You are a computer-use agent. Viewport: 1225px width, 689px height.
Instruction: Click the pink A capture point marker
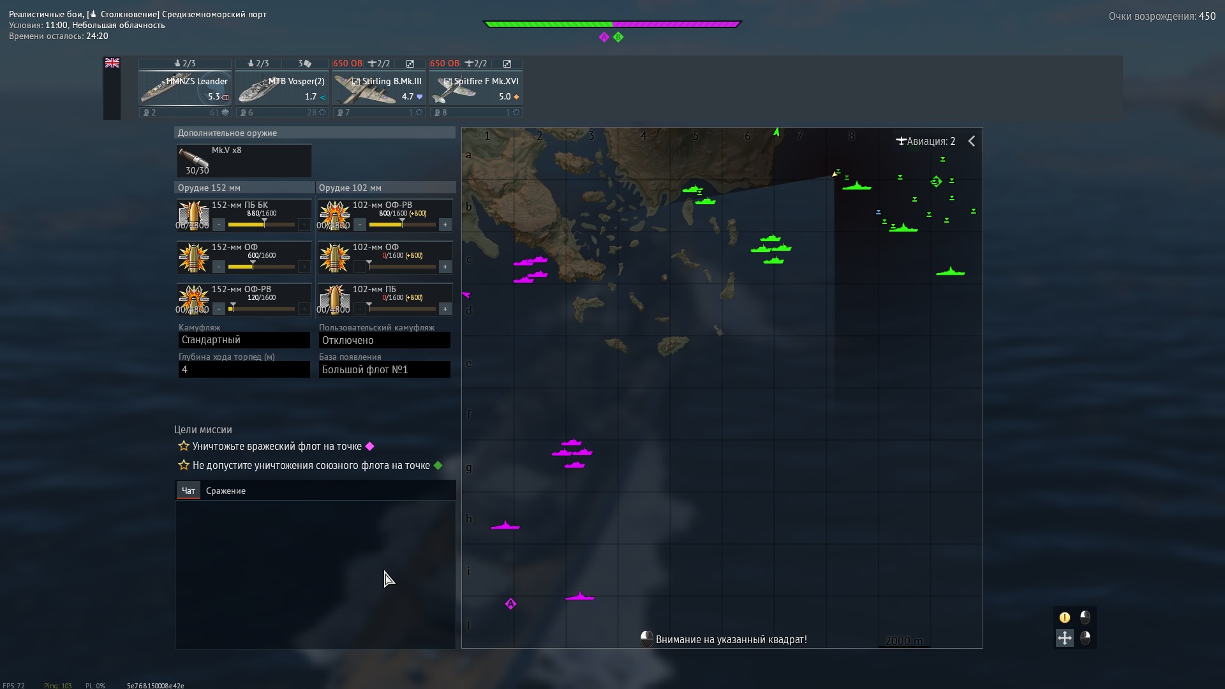pyautogui.click(x=510, y=604)
